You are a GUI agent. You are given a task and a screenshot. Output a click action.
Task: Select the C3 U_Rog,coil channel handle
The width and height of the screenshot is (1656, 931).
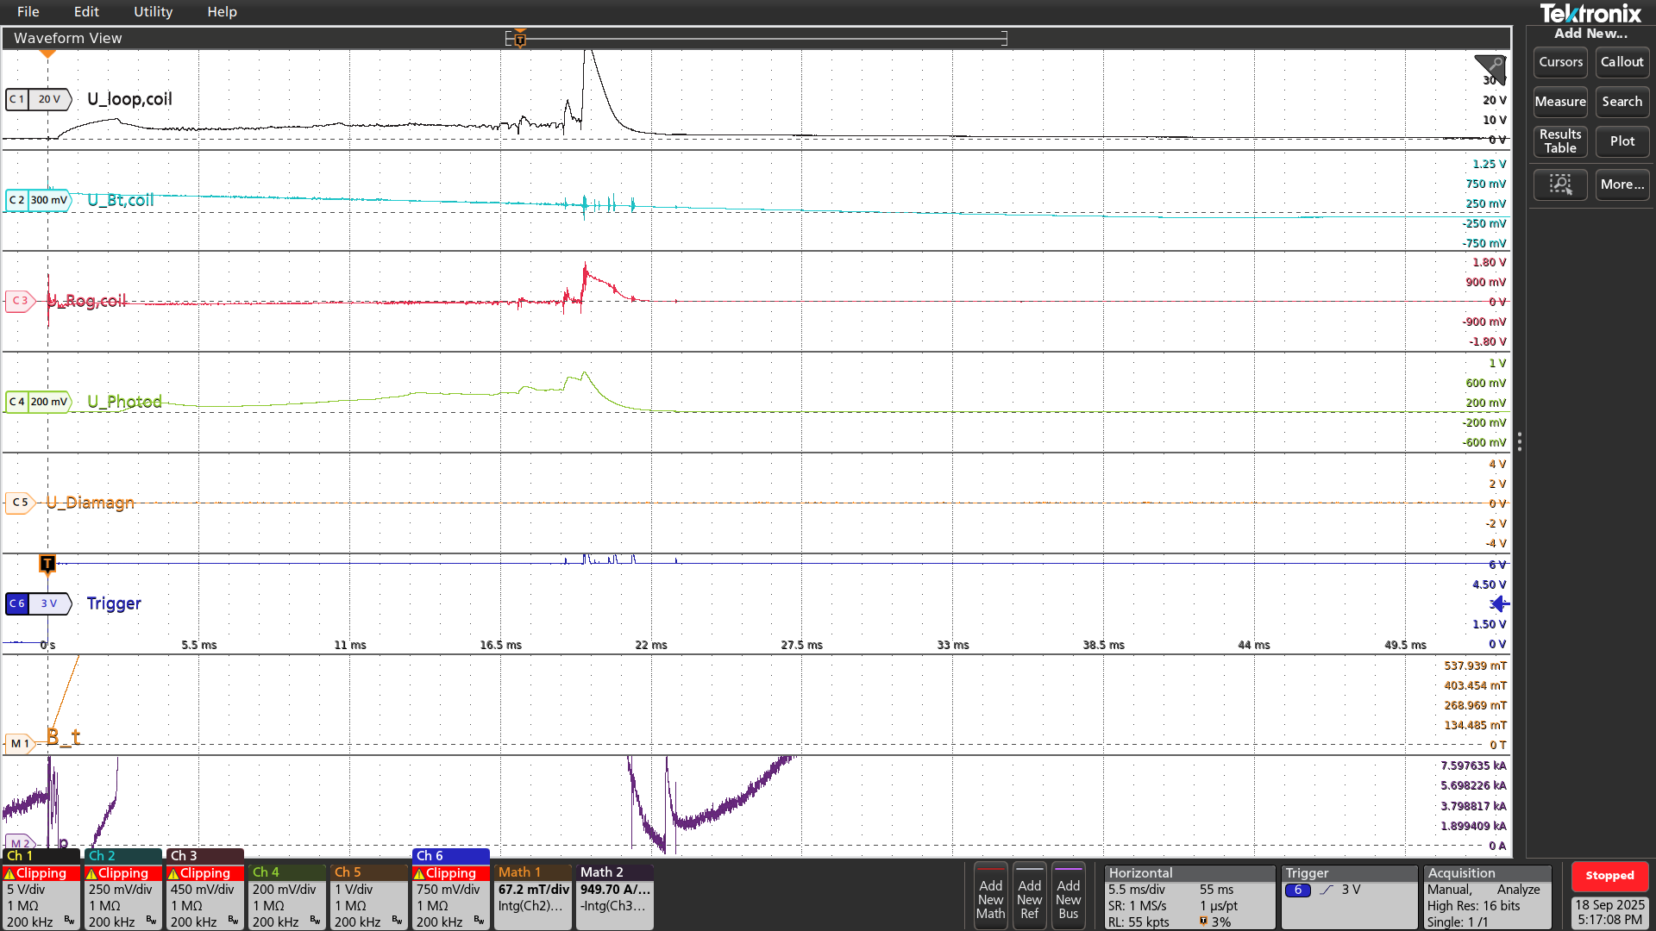(x=20, y=301)
